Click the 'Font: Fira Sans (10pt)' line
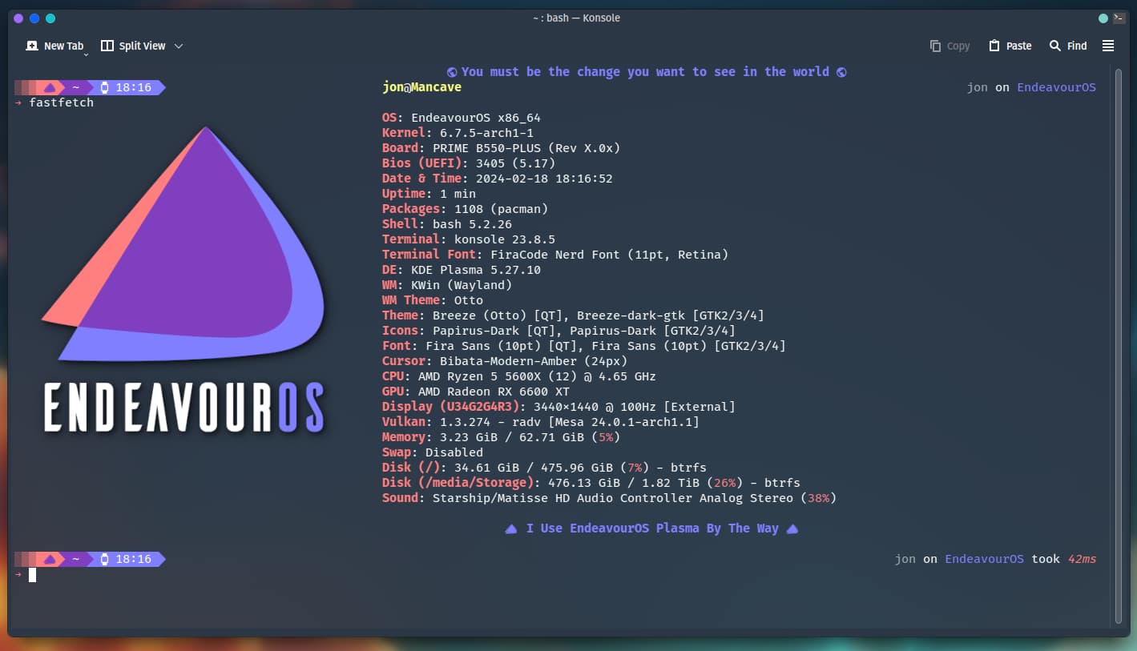Screen dimensions: 1137x651 pos(584,346)
